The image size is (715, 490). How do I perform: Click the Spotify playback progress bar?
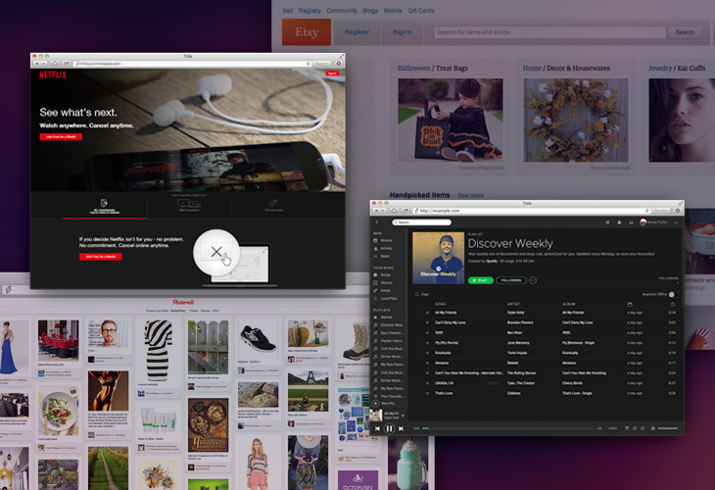pos(509,428)
